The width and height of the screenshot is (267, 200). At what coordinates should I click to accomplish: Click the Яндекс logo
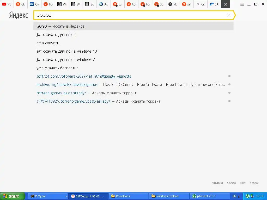click(19, 15)
